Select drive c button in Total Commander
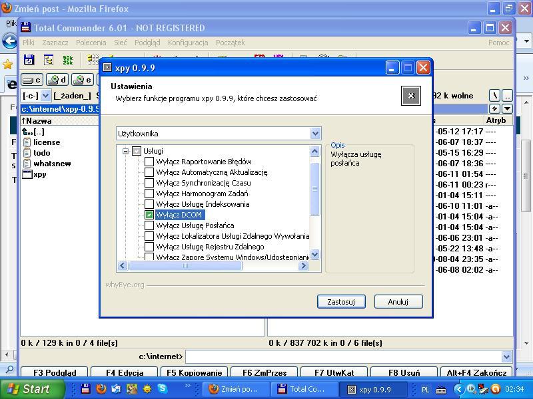The height and width of the screenshot is (399, 533). [32, 80]
